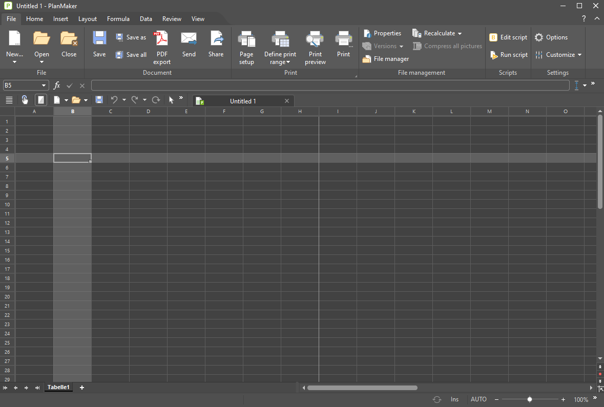
Task: Switch to the Formula ribbon tab
Action: tap(118, 19)
